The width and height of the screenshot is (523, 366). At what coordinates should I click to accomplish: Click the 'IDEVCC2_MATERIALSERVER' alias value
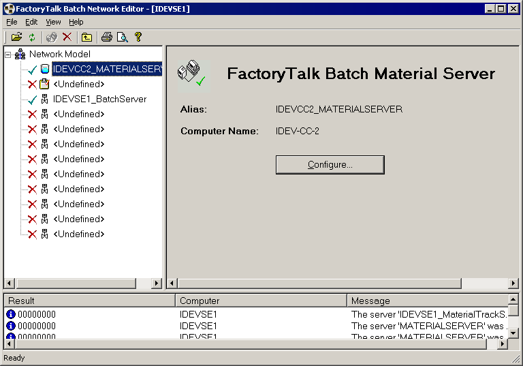(x=339, y=109)
